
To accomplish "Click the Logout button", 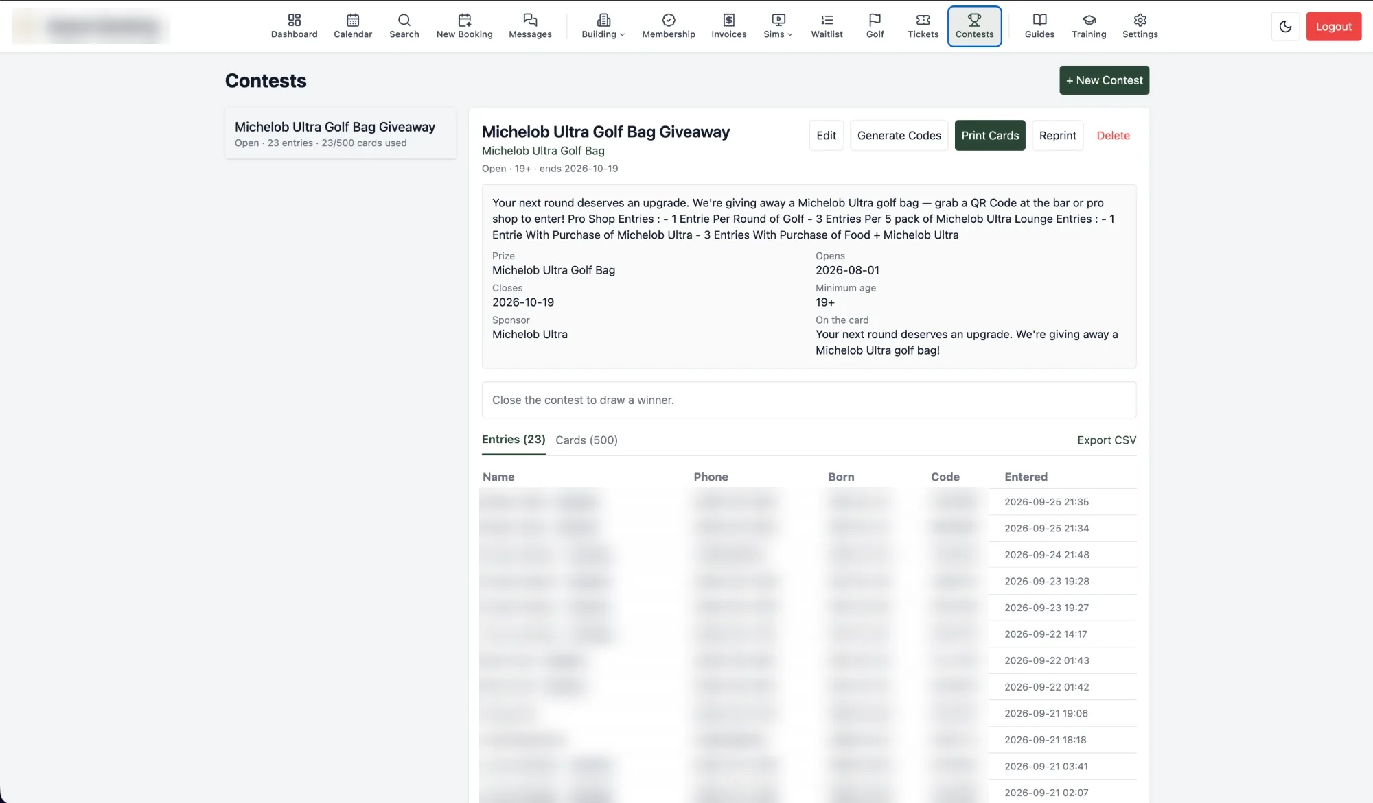I will 1333,27.
